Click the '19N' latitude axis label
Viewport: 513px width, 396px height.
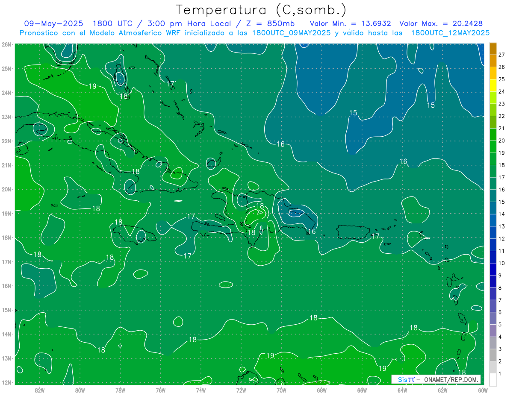(6, 213)
